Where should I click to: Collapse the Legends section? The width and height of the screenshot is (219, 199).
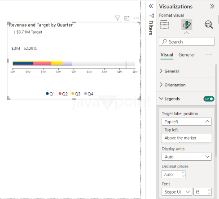point(161,99)
